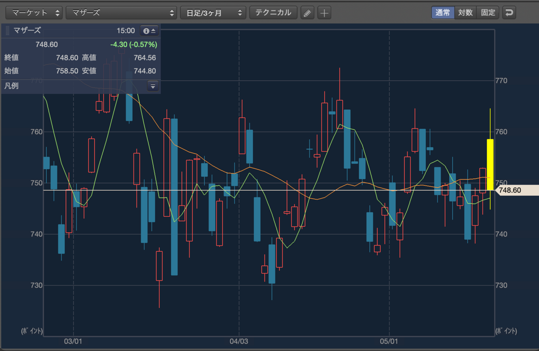Image resolution: width=539 pixels, height=351 pixels.
Task: Click the 凡例 legend label
Action: point(11,86)
